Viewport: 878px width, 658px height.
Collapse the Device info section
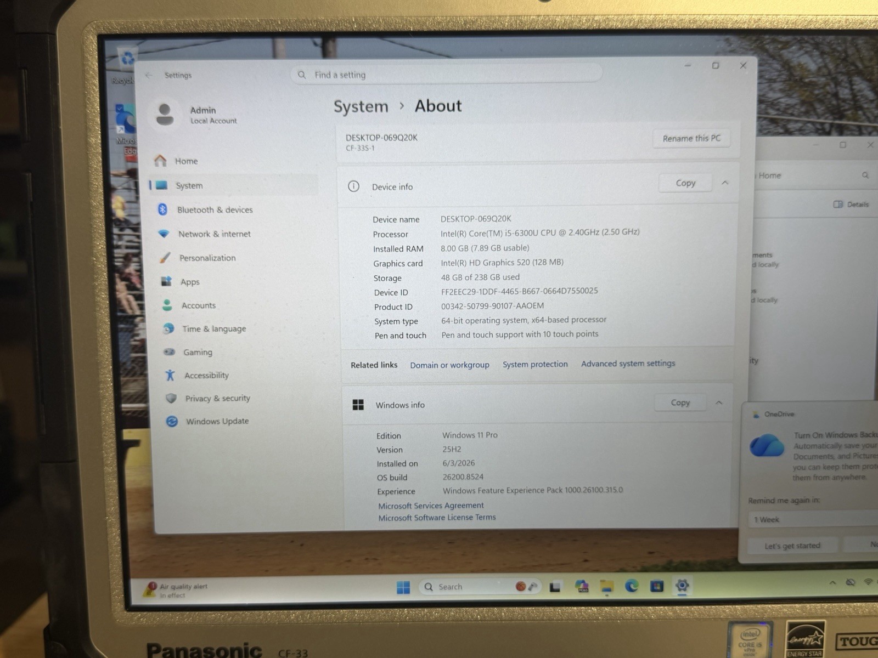pyautogui.click(x=725, y=183)
